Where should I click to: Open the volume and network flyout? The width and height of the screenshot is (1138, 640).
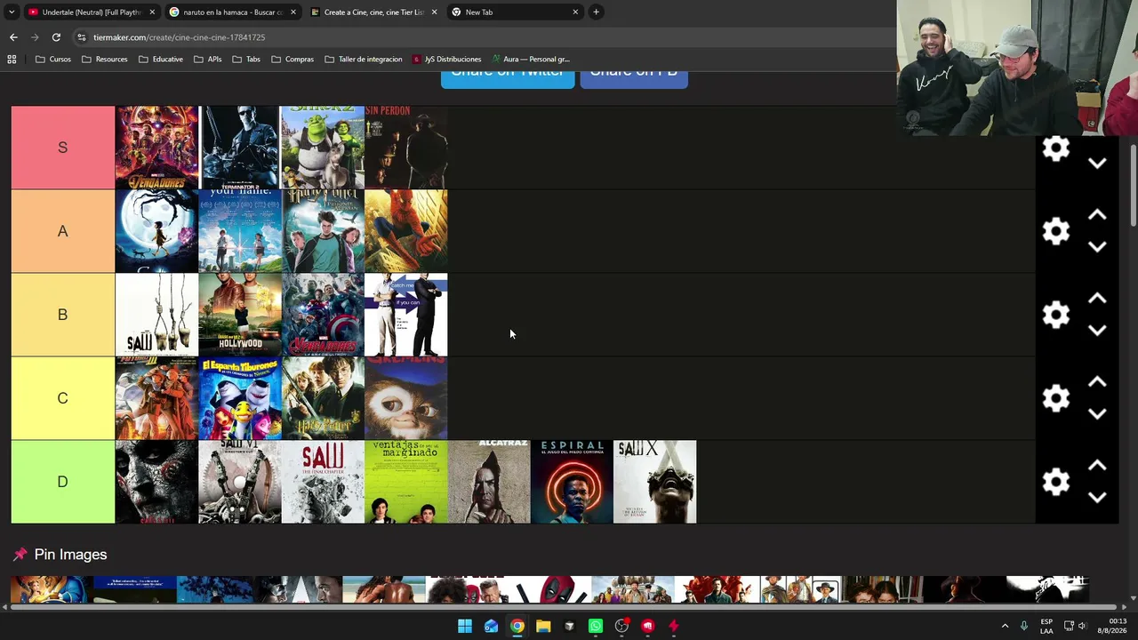[x=1075, y=626]
